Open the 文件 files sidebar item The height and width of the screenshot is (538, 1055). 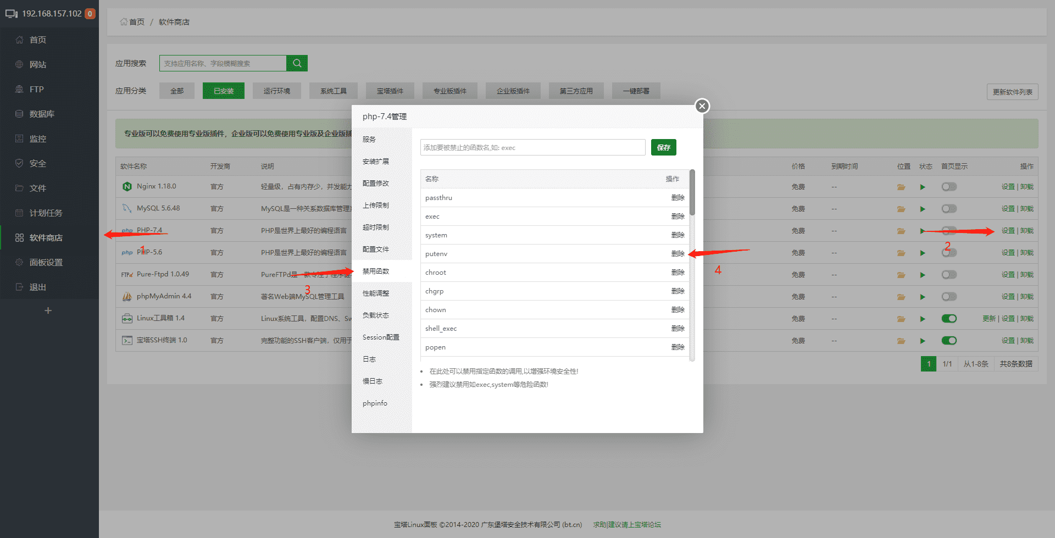point(37,188)
